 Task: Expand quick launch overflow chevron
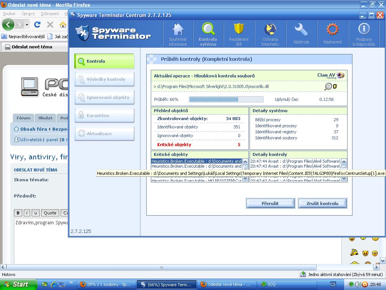click(71, 282)
